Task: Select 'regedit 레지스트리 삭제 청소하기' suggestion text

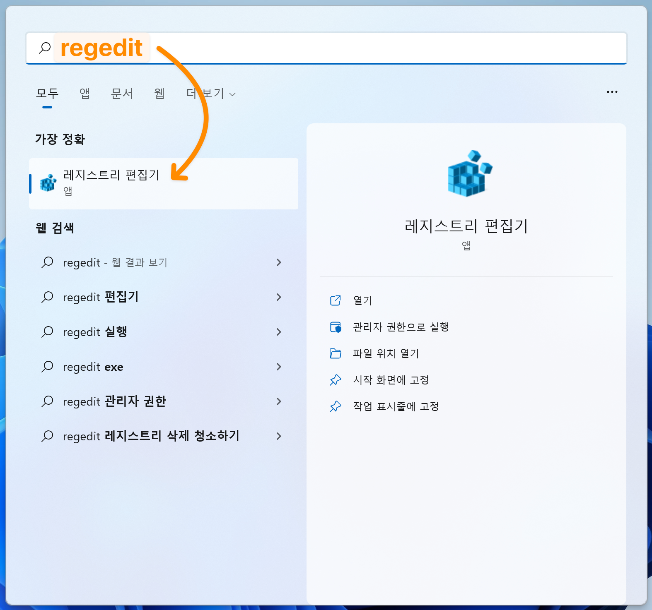Action: 151,436
